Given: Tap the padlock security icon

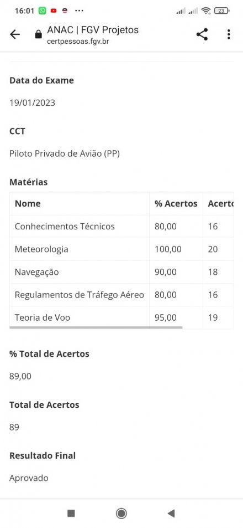Looking at the screenshot, I should pos(39,34).
